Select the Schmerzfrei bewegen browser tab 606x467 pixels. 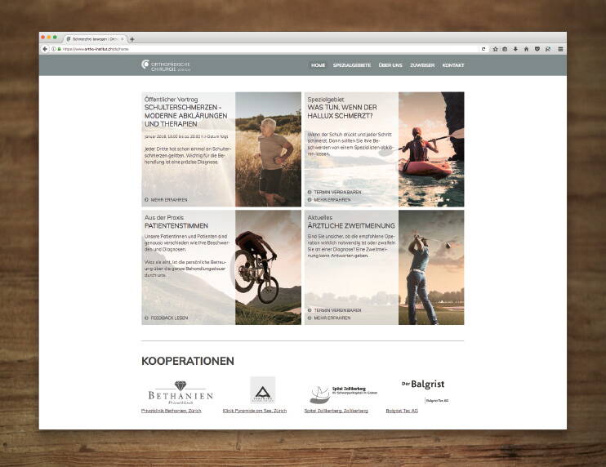[x=94, y=39]
